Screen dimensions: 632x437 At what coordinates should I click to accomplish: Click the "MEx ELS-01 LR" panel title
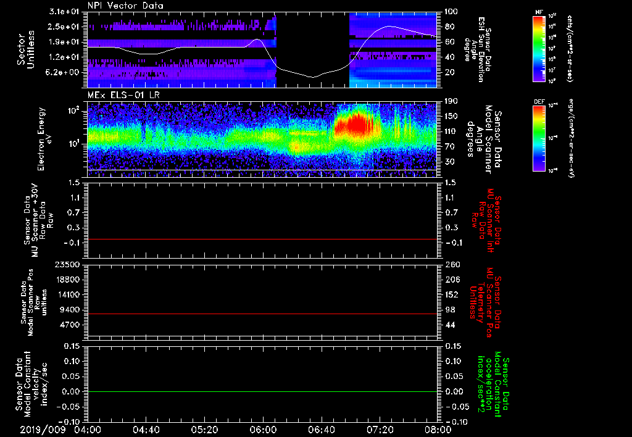(123, 96)
